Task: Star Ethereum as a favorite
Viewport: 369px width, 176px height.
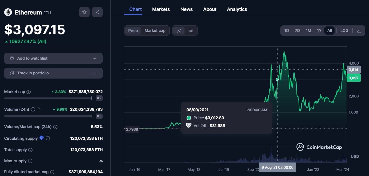Action: [84, 12]
